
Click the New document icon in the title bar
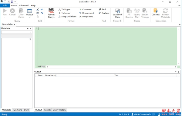(5, 2)
